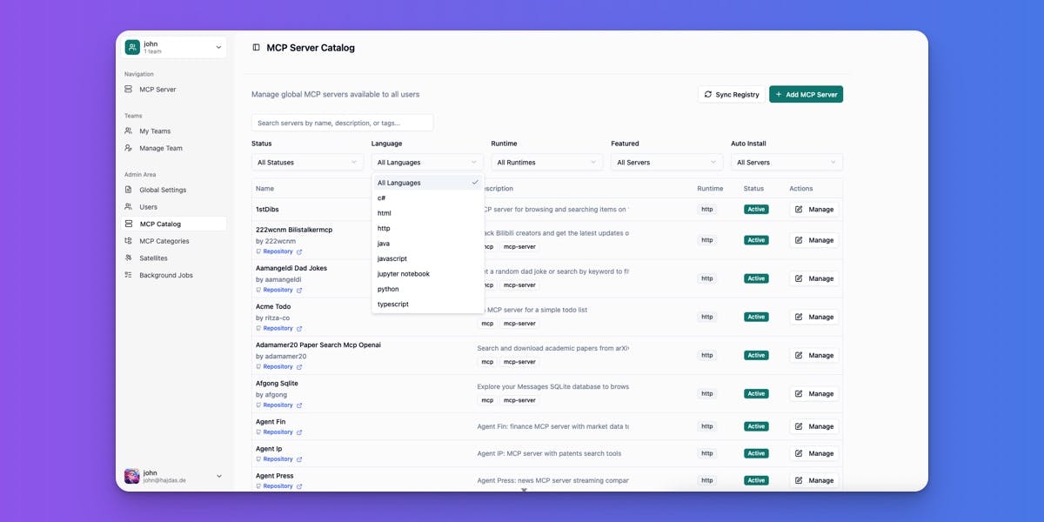Viewport: 1044px width, 522px height.
Task: Manage the Adamamer20 Paper Search server
Action: pyautogui.click(x=813, y=355)
